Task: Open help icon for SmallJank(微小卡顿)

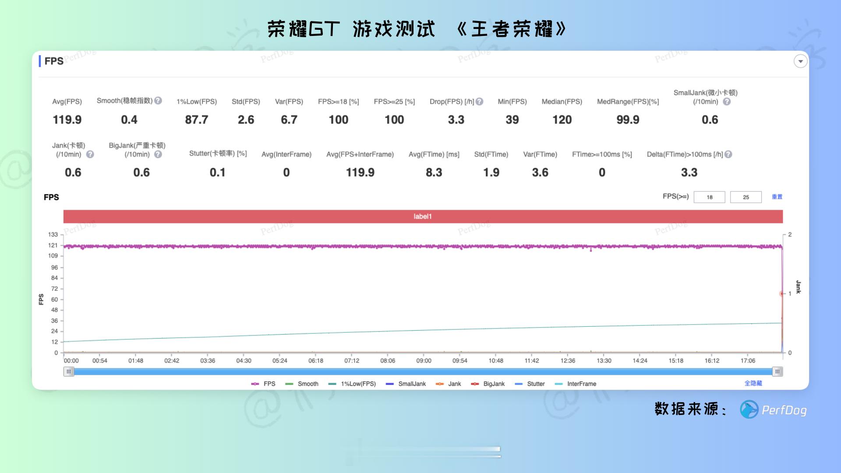Action: click(727, 102)
